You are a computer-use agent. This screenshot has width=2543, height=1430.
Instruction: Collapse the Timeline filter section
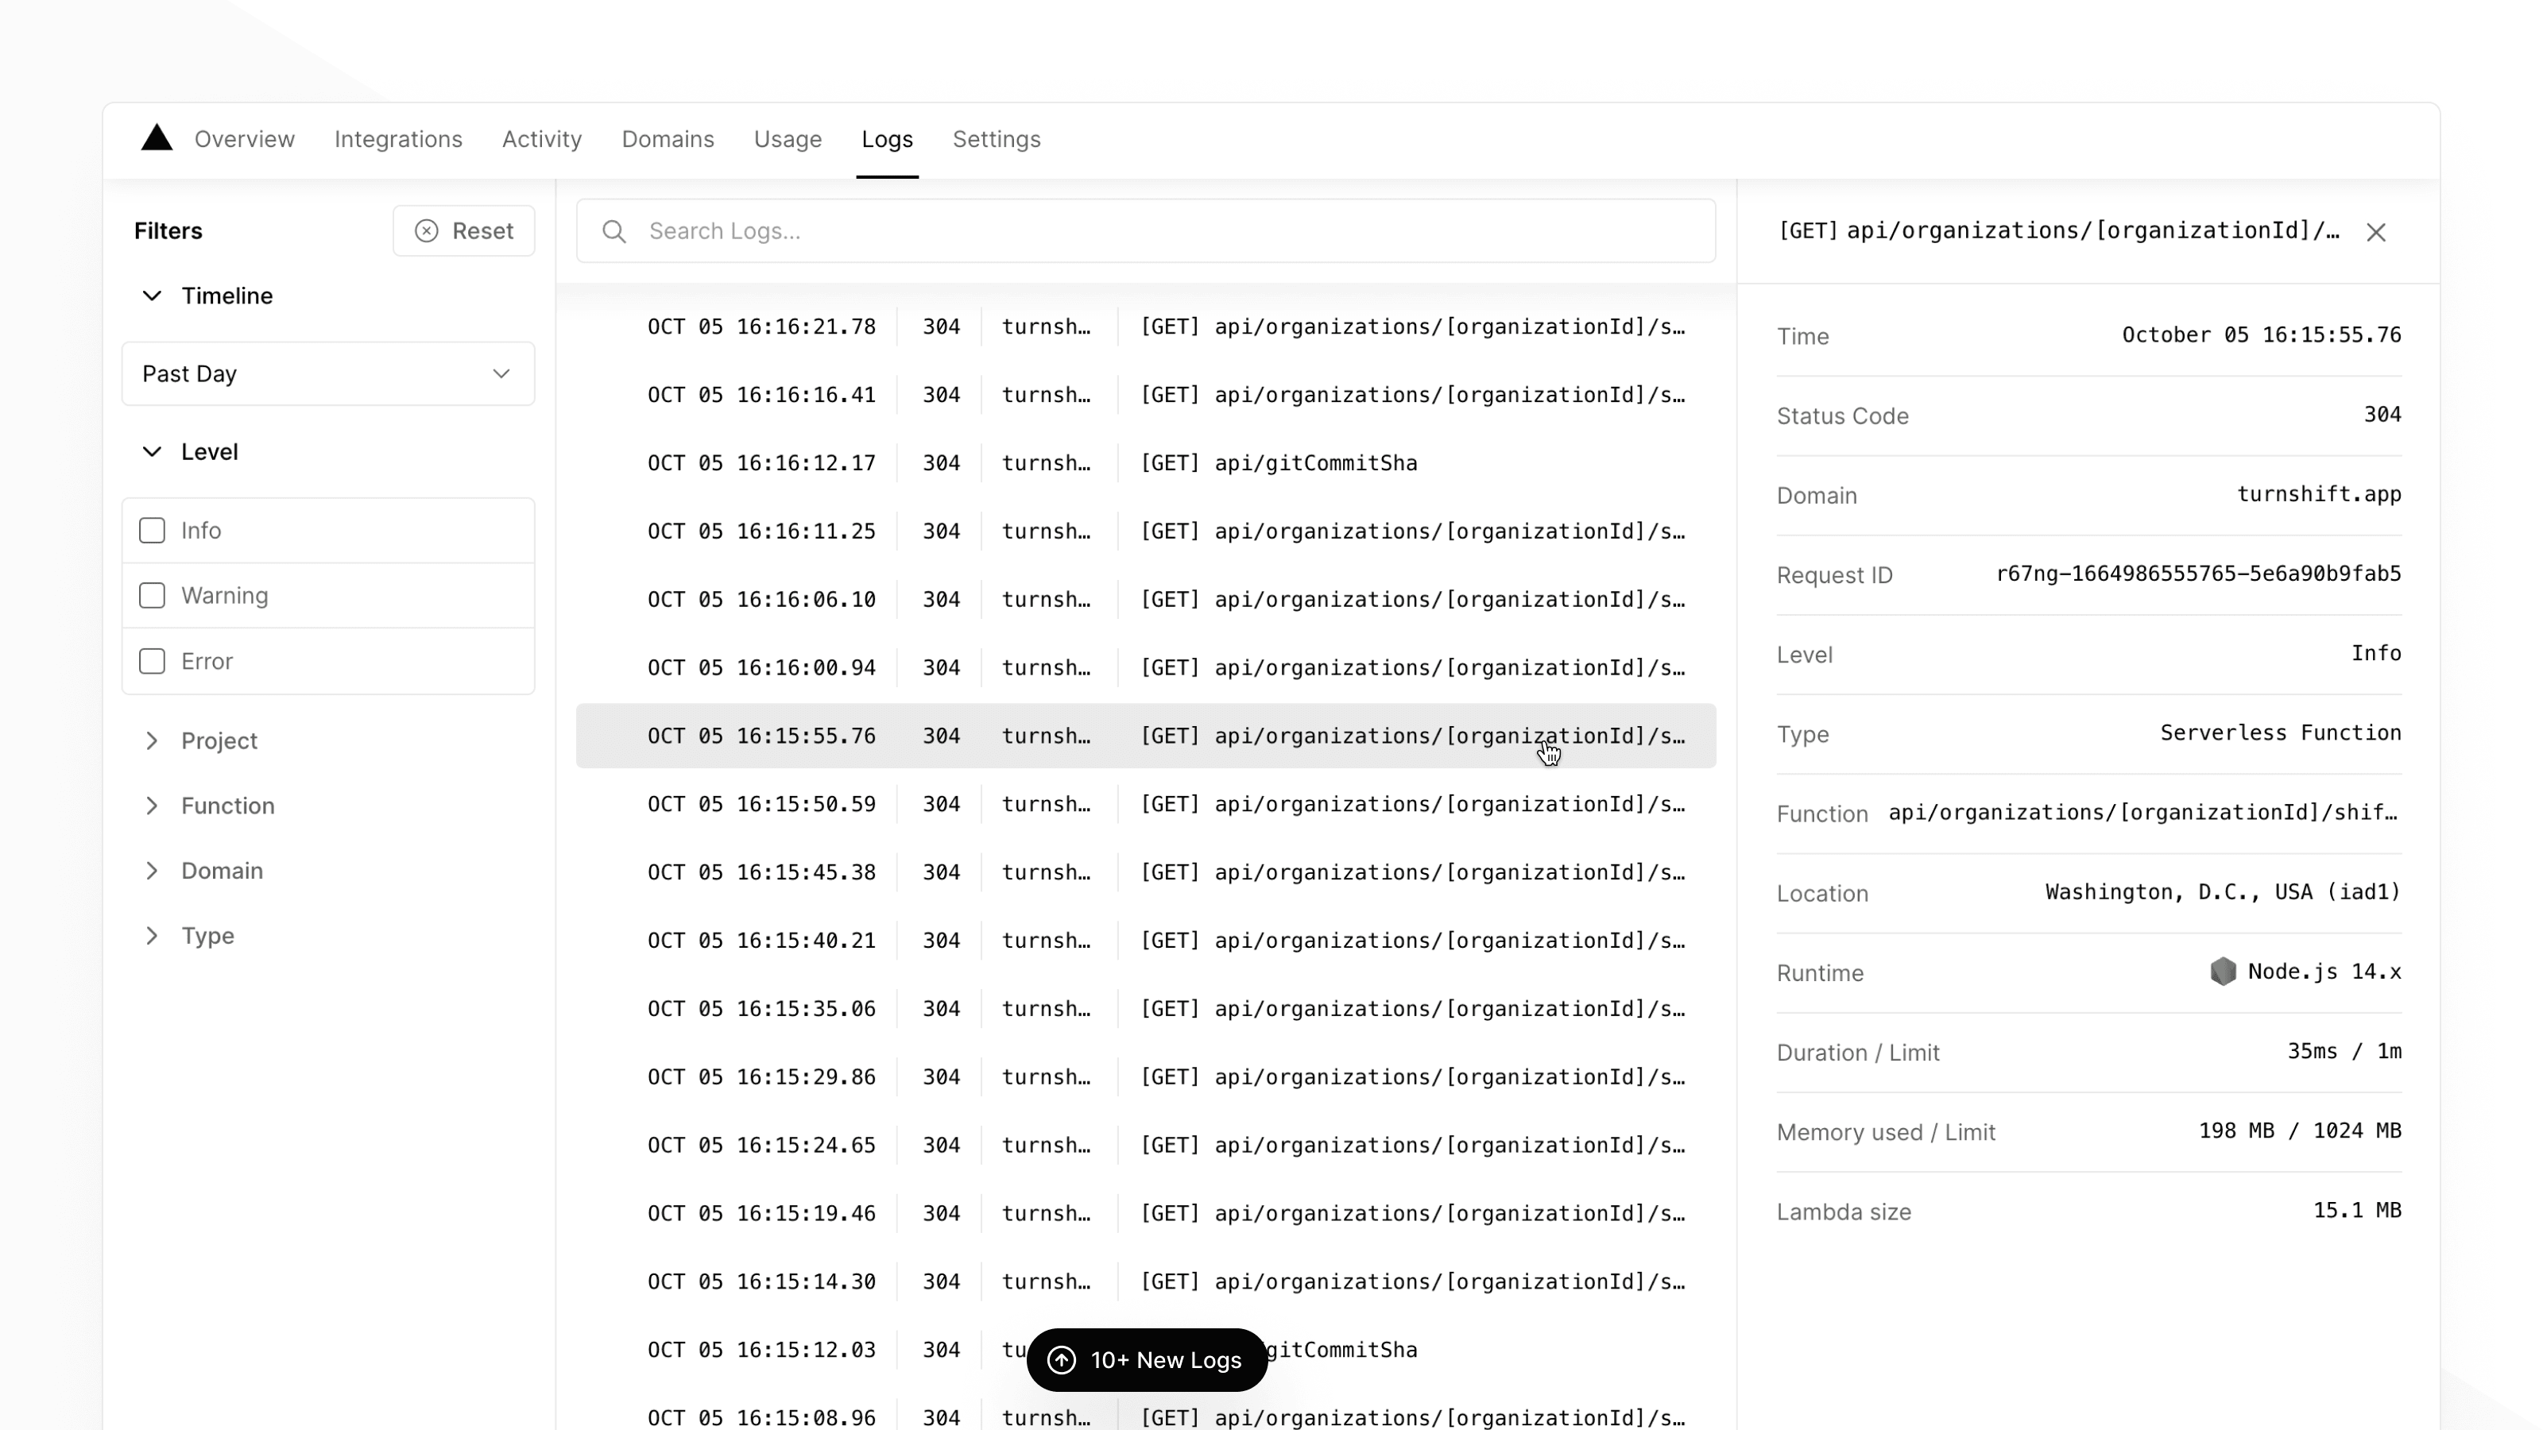152,295
